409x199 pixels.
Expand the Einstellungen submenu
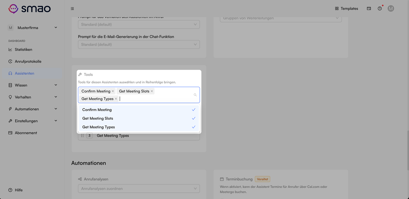click(x=56, y=121)
